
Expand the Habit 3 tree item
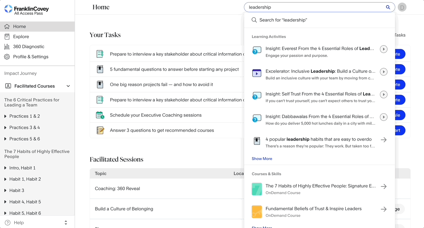point(5,191)
